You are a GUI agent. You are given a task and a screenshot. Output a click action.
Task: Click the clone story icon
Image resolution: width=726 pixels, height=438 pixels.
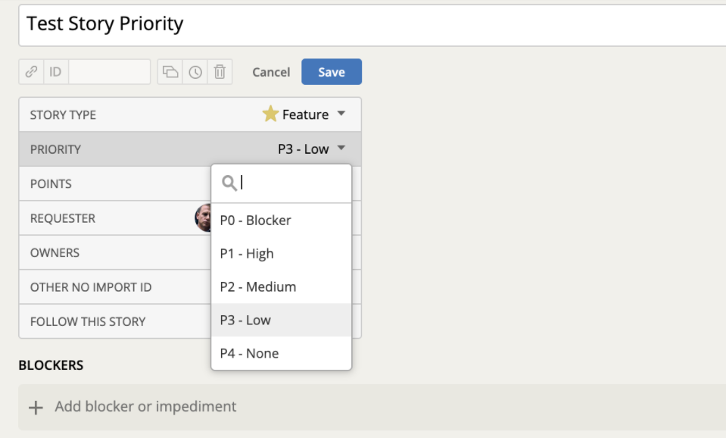click(170, 72)
